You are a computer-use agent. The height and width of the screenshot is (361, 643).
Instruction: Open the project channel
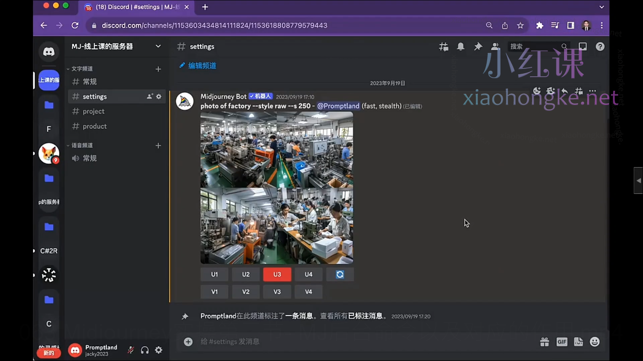click(x=117, y=111)
